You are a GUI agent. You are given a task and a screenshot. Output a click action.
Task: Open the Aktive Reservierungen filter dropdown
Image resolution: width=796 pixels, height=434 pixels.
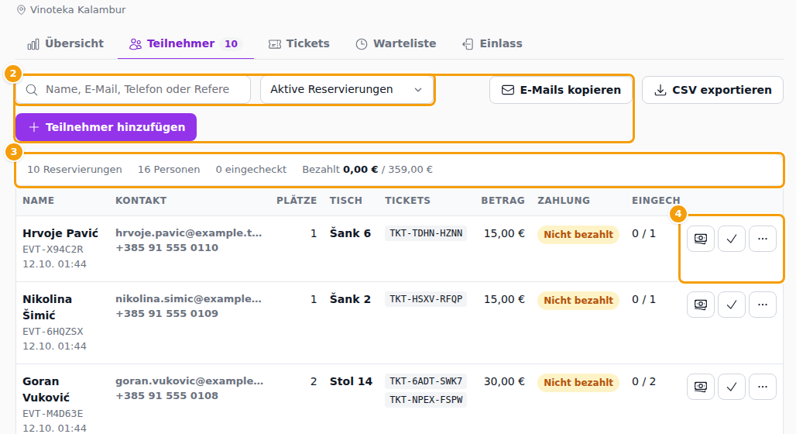[x=347, y=89]
